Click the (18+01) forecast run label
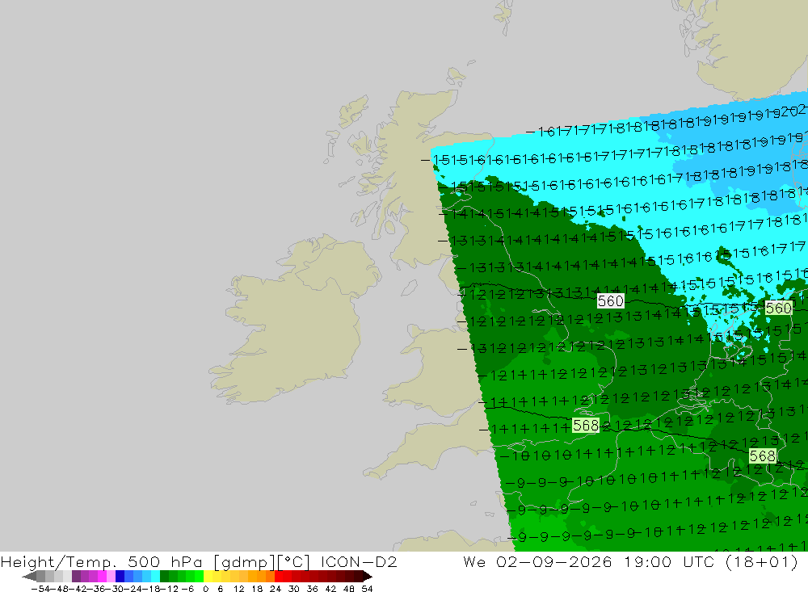This screenshot has height=592, width=808. 762,561
